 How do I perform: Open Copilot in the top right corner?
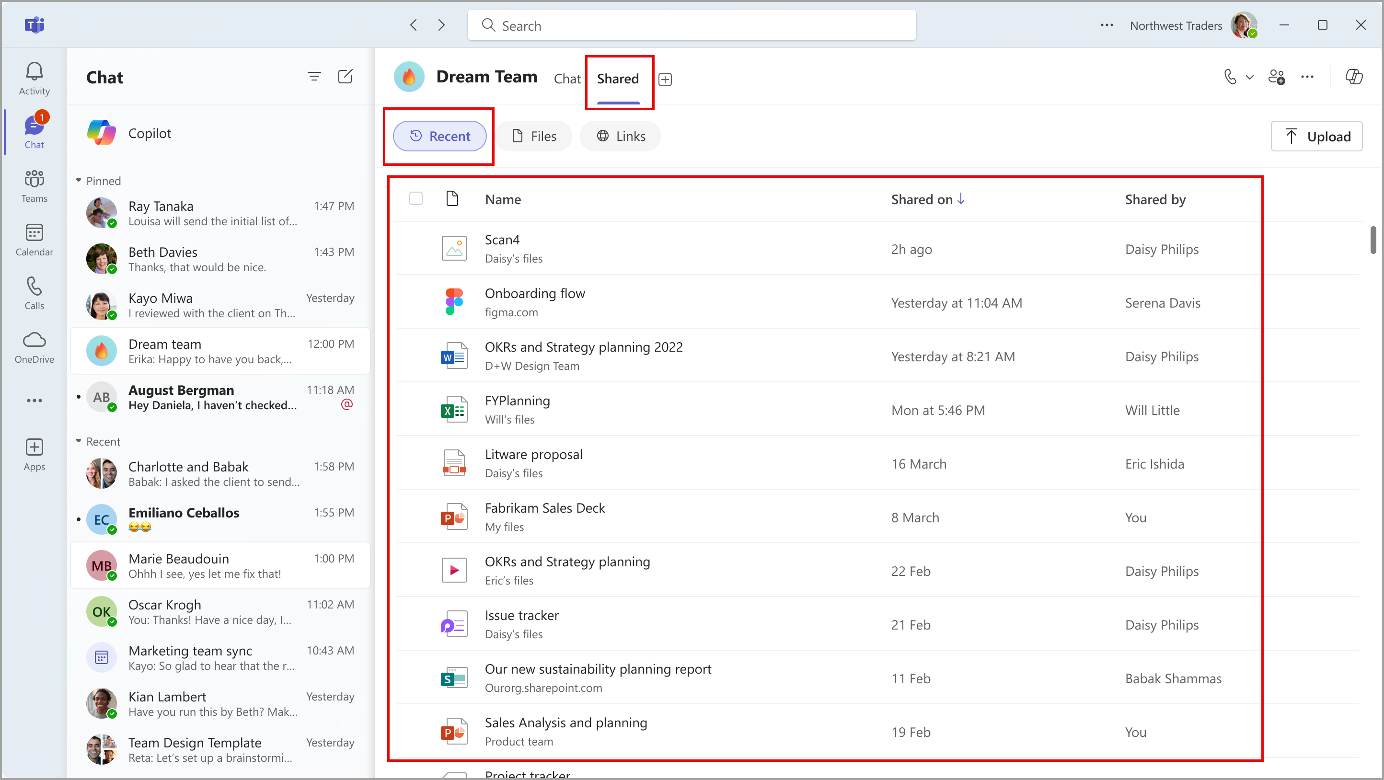pos(1353,76)
